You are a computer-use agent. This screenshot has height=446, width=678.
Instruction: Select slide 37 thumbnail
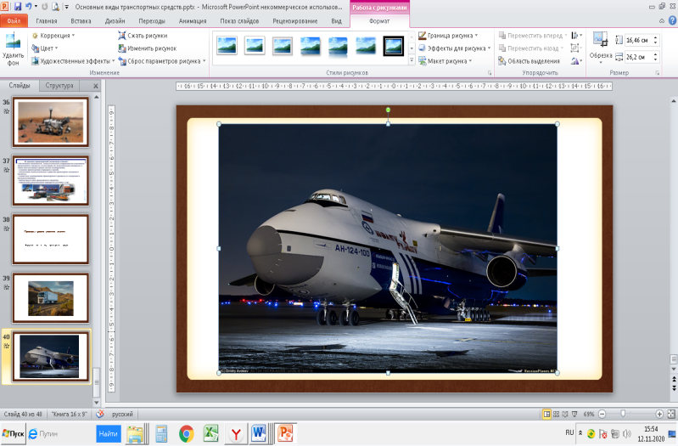point(51,181)
